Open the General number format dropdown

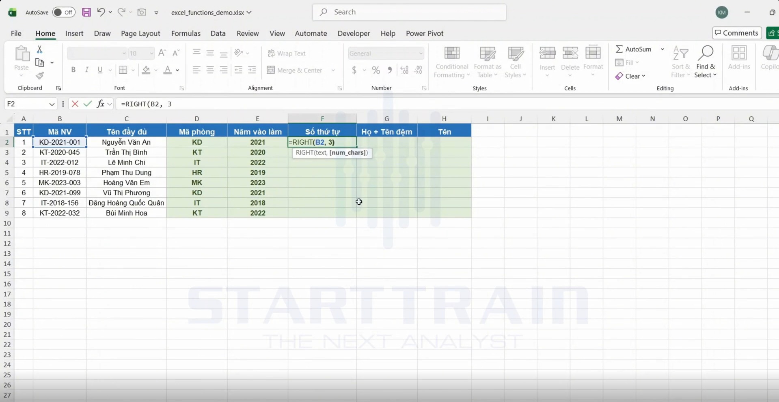(x=421, y=53)
